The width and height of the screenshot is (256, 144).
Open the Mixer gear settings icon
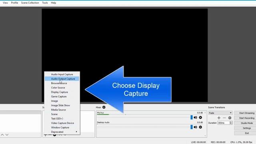point(104,107)
